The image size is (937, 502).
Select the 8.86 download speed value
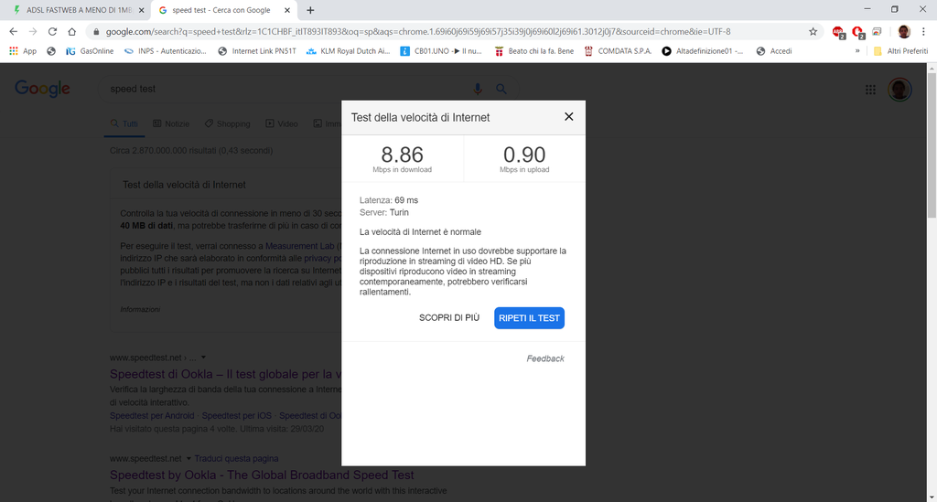click(403, 155)
